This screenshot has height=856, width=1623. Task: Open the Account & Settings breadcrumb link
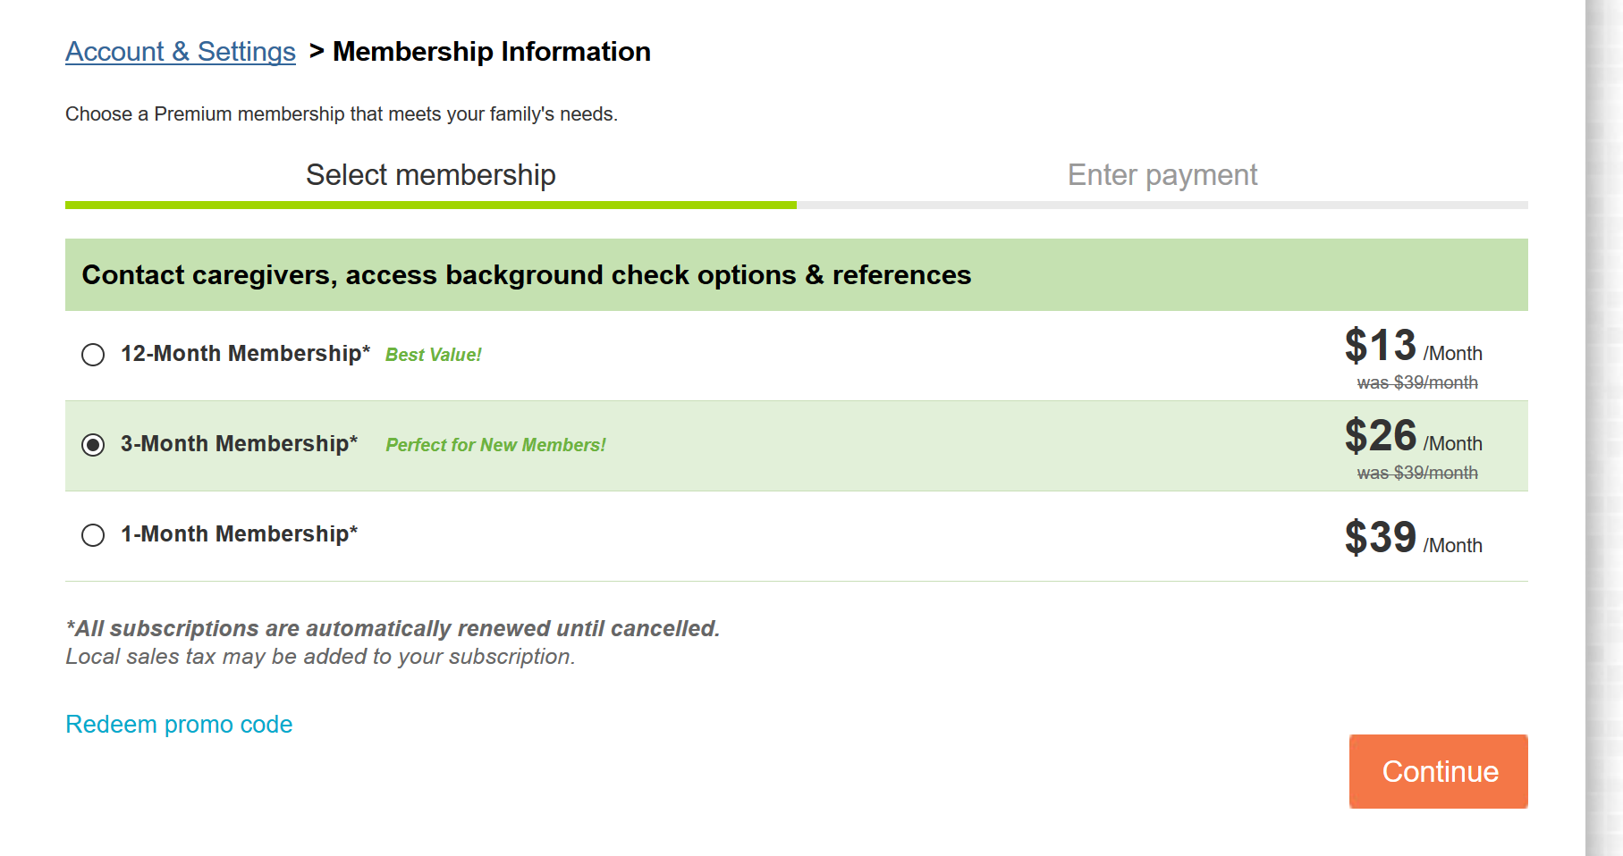tap(180, 52)
